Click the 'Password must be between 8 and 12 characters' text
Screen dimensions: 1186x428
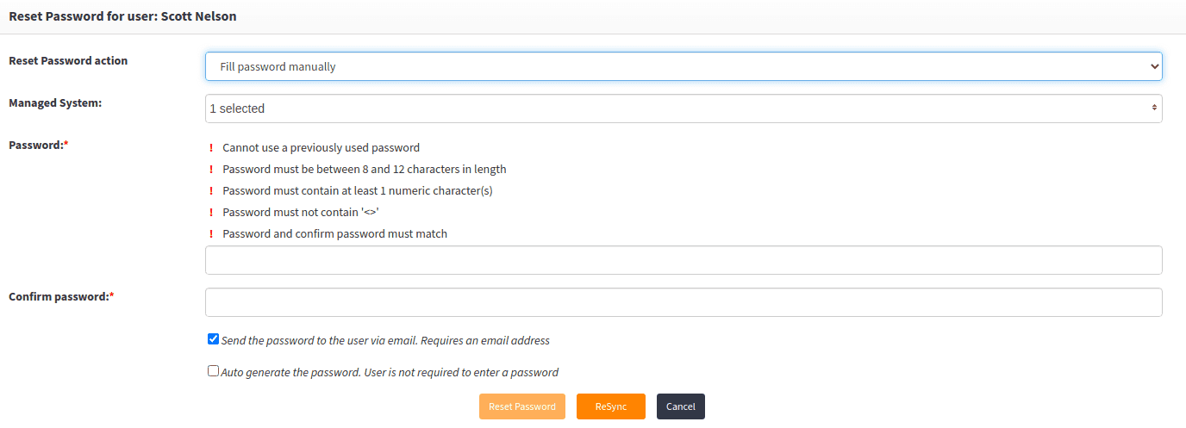pos(364,170)
